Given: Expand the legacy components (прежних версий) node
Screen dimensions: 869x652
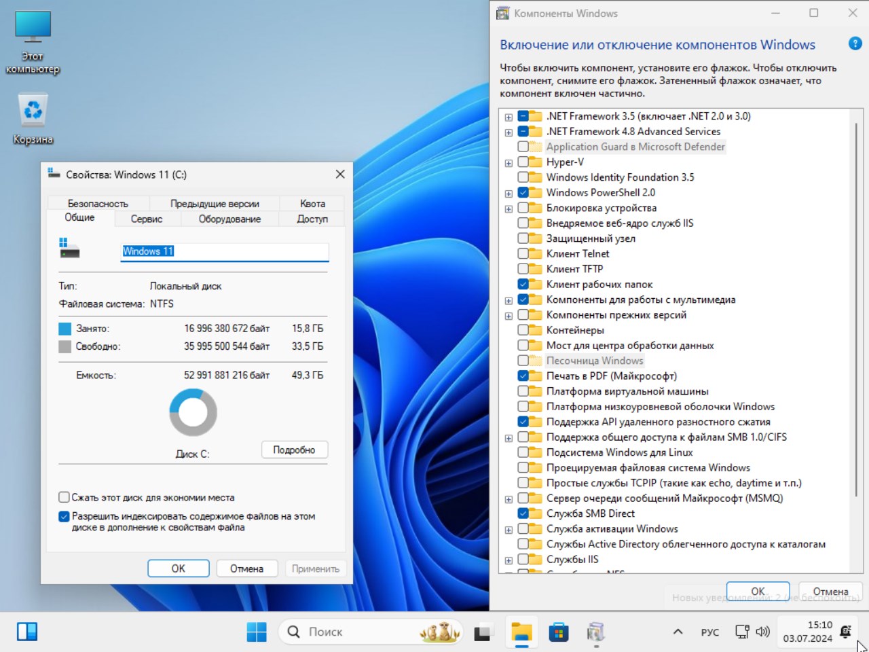Looking at the screenshot, I should [509, 316].
